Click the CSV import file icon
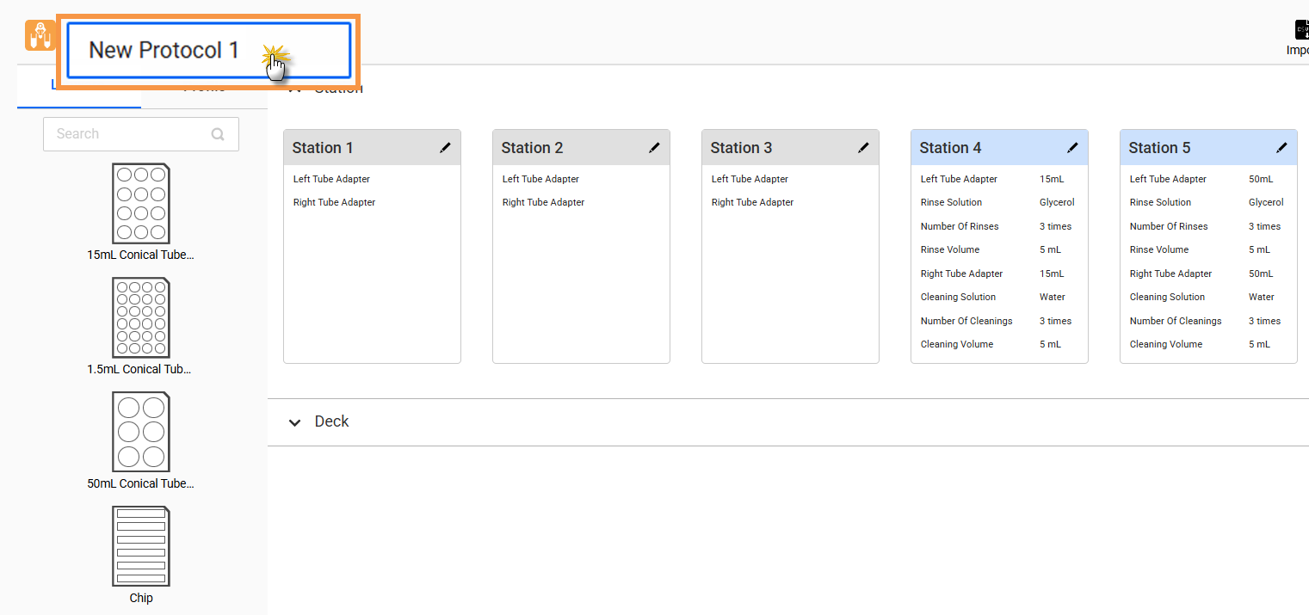 (1301, 29)
